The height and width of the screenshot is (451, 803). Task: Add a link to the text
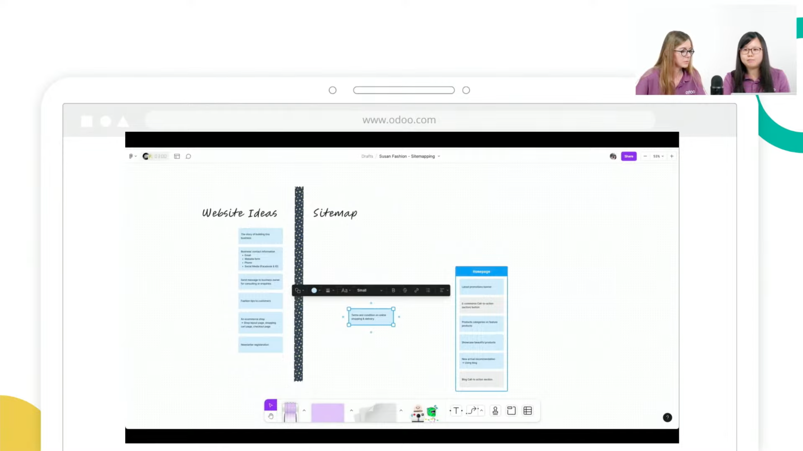[416, 291]
